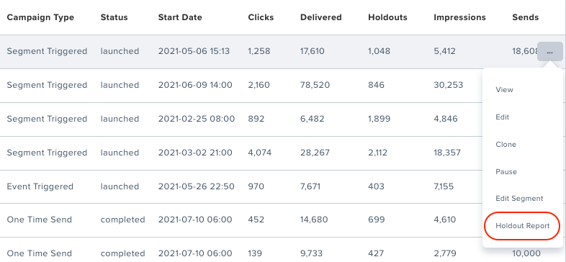
Task: Click the holdouts value 1,048
Action: point(379,51)
